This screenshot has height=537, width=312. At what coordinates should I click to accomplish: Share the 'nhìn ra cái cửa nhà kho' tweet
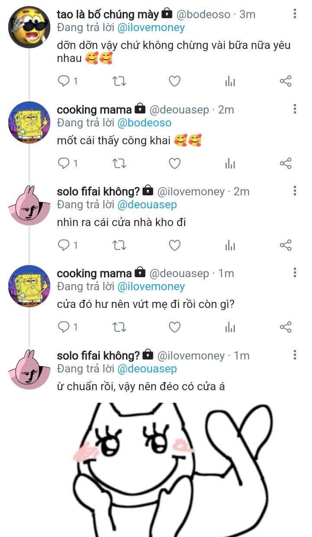coord(286,246)
